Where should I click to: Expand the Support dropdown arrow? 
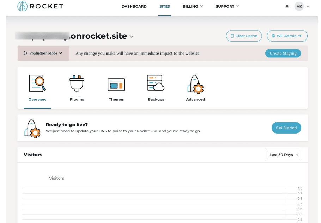pos(238,6)
